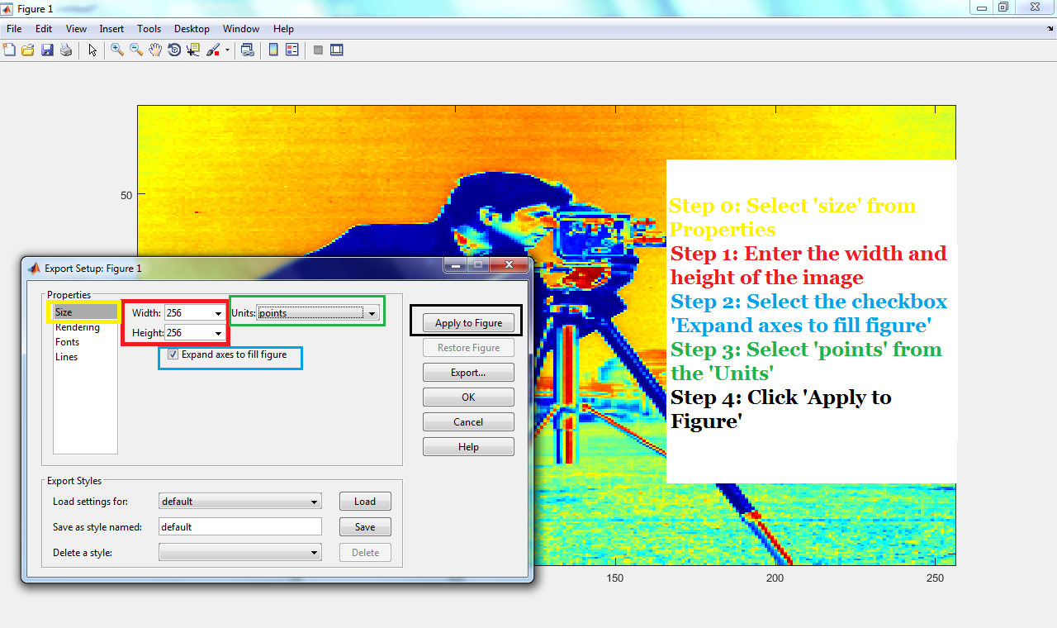Insert a colorbar into the figure
This screenshot has width=1057, height=628.
tap(273, 50)
